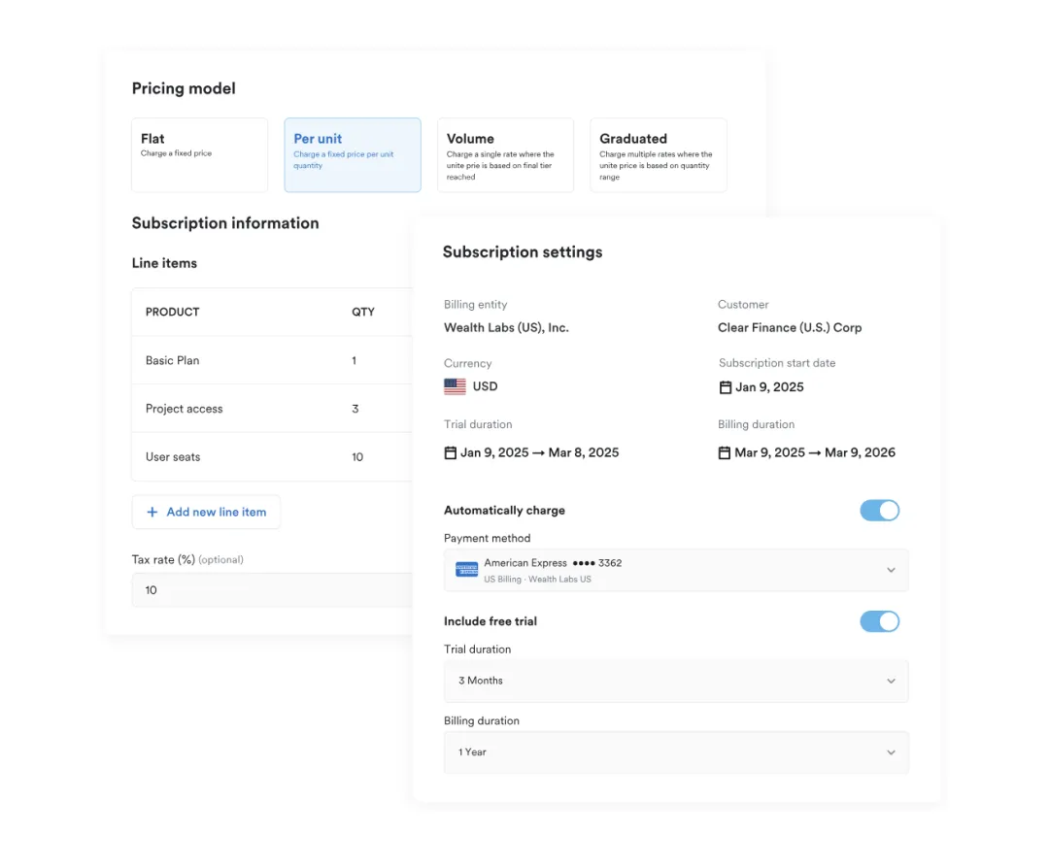Screen dimensions: 1049x866
Task: Select the Volume pricing model
Action: pyautogui.click(x=505, y=155)
